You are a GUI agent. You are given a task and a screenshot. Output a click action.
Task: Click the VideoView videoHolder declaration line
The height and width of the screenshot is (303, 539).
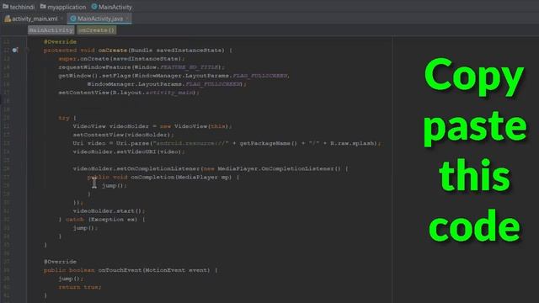coord(152,126)
